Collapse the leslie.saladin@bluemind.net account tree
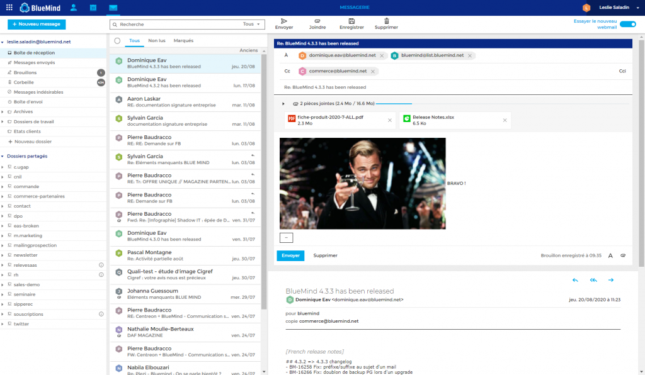The image size is (645, 375). tap(3, 42)
